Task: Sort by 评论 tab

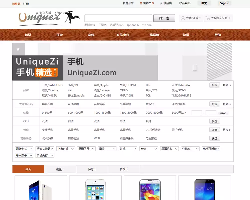Action: pyautogui.click(x=92, y=169)
